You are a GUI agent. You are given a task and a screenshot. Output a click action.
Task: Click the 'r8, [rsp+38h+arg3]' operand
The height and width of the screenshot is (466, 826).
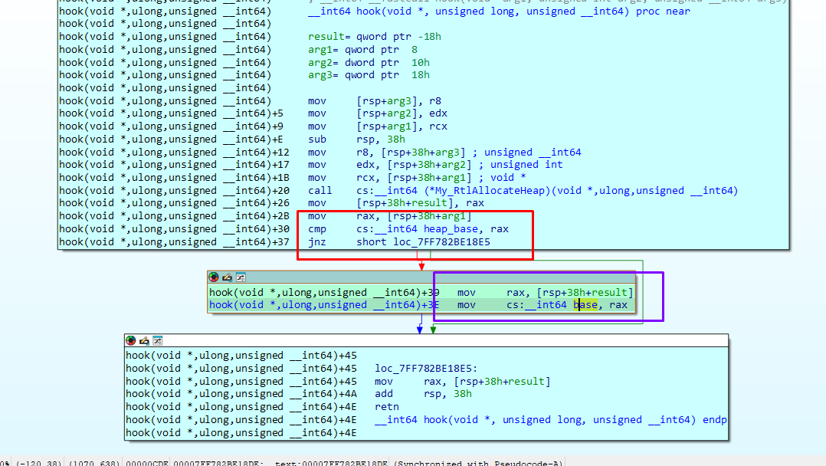click(x=411, y=153)
